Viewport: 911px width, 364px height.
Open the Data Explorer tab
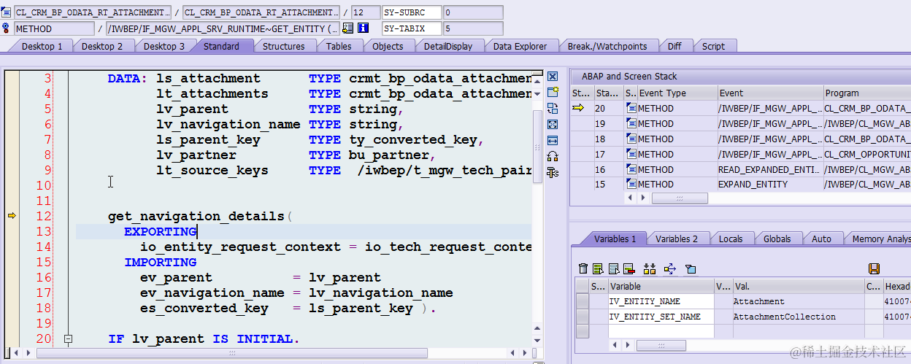point(520,46)
